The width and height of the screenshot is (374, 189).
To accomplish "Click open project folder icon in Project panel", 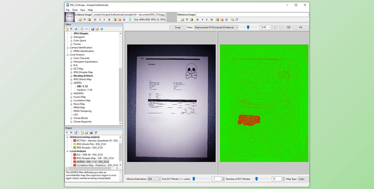I will click(86, 133).
